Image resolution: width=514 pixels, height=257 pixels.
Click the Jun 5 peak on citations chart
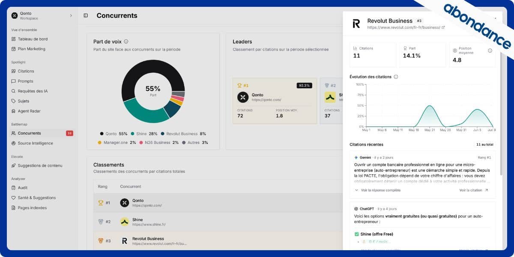(x=478, y=110)
